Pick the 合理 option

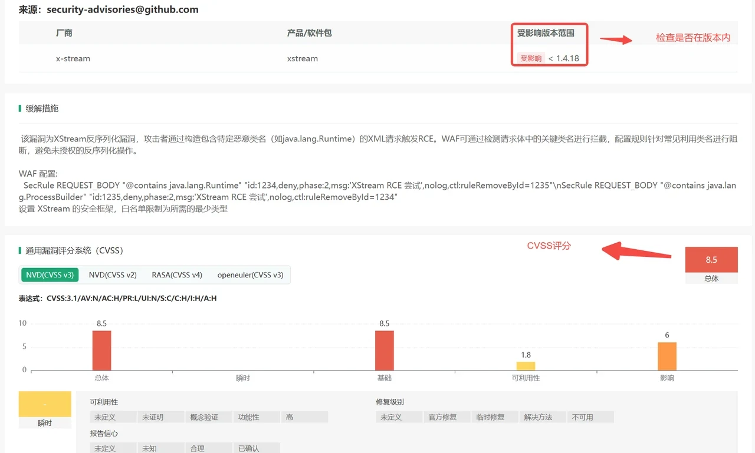point(209,448)
